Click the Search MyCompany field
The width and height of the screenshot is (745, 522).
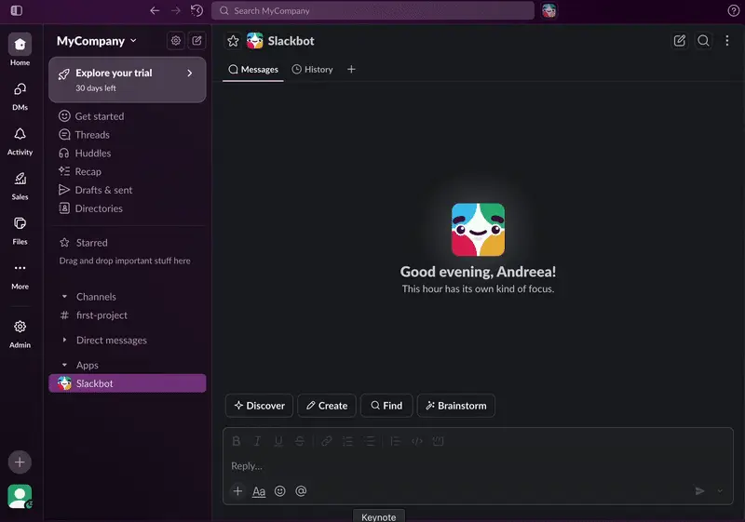(x=372, y=11)
